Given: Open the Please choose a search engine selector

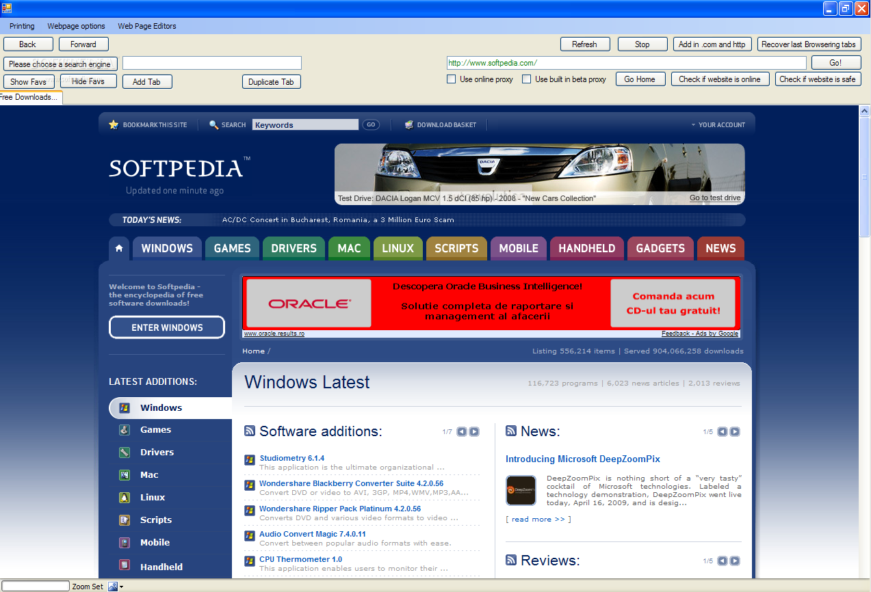Looking at the screenshot, I should pyautogui.click(x=61, y=64).
